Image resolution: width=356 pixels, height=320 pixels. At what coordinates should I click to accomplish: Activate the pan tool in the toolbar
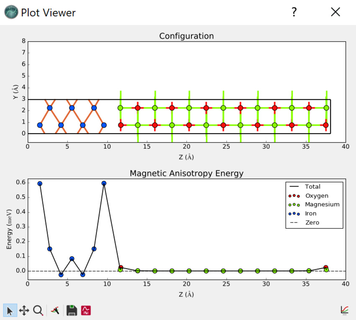(25, 310)
